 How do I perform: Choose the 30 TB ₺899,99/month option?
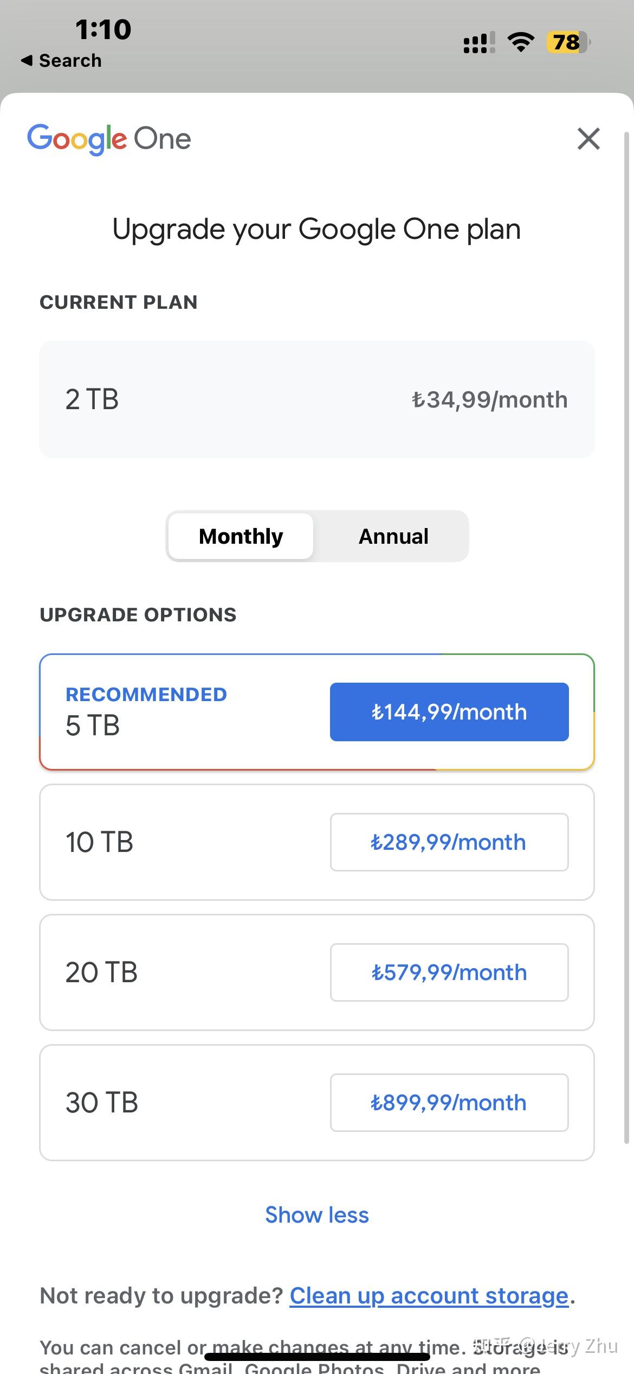tap(449, 1102)
